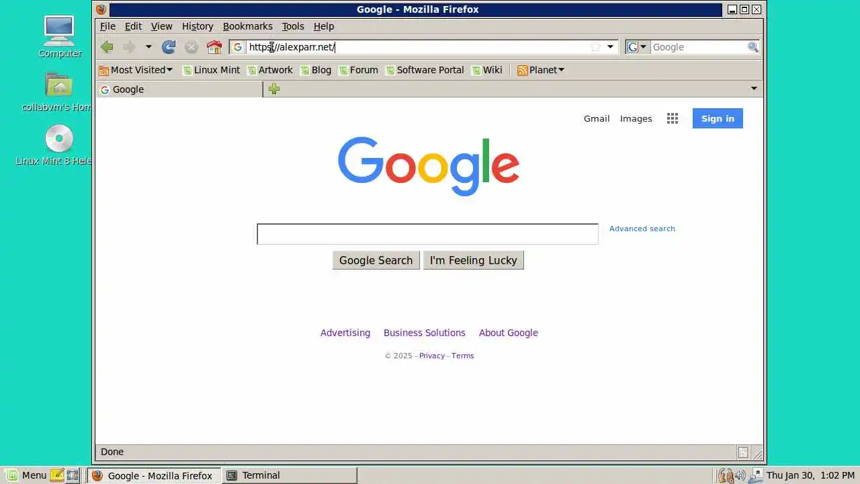Screen dimensions: 860x484
Task: Open the Gmail link
Action: (597, 118)
